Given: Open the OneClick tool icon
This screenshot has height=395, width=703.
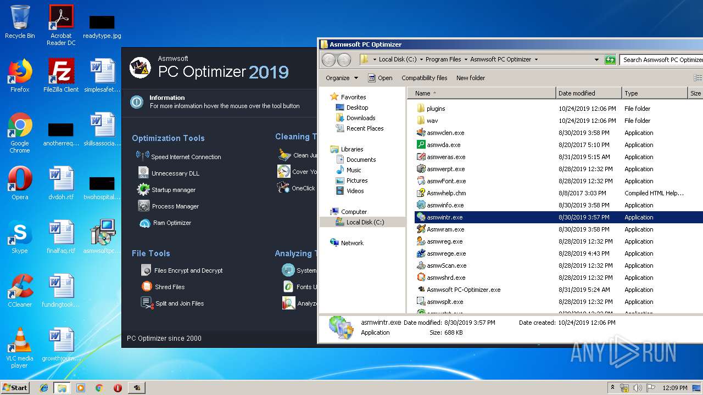Looking at the screenshot, I should point(284,188).
